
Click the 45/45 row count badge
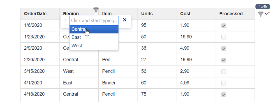click(x=263, y=7)
